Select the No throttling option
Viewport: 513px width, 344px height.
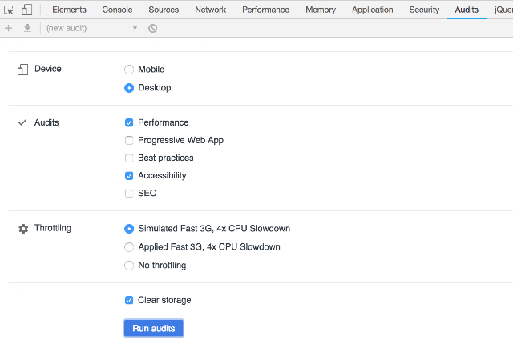pos(129,266)
